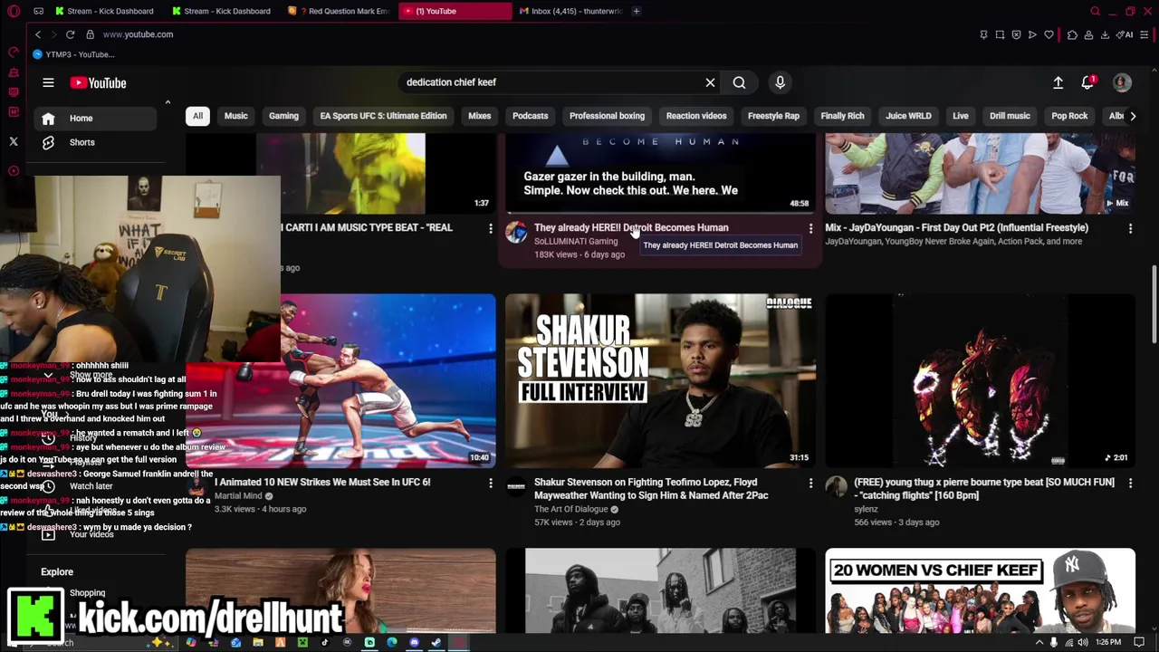This screenshot has width=1159, height=652.
Task: Clear the search box with the X
Action: coord(710,82)
